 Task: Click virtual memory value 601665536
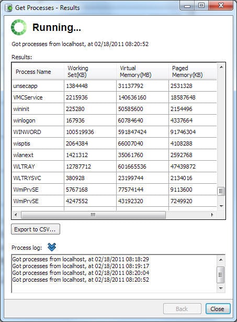tap(132, 166)
